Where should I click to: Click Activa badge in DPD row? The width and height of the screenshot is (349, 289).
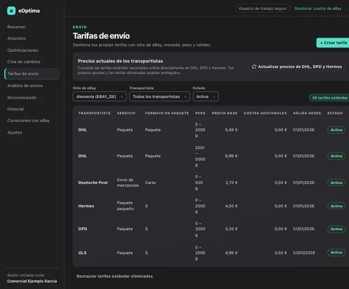click(336, 229)
